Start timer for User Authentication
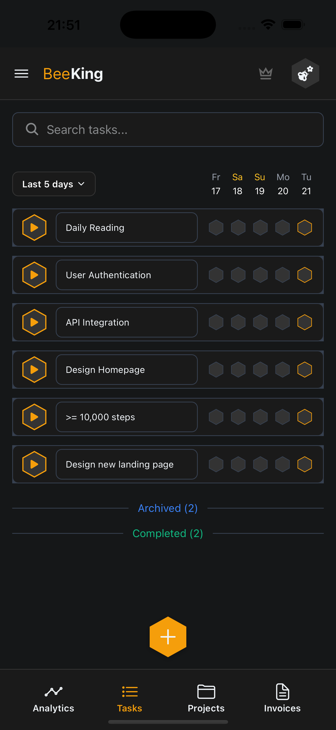 [x=34, y=275]
